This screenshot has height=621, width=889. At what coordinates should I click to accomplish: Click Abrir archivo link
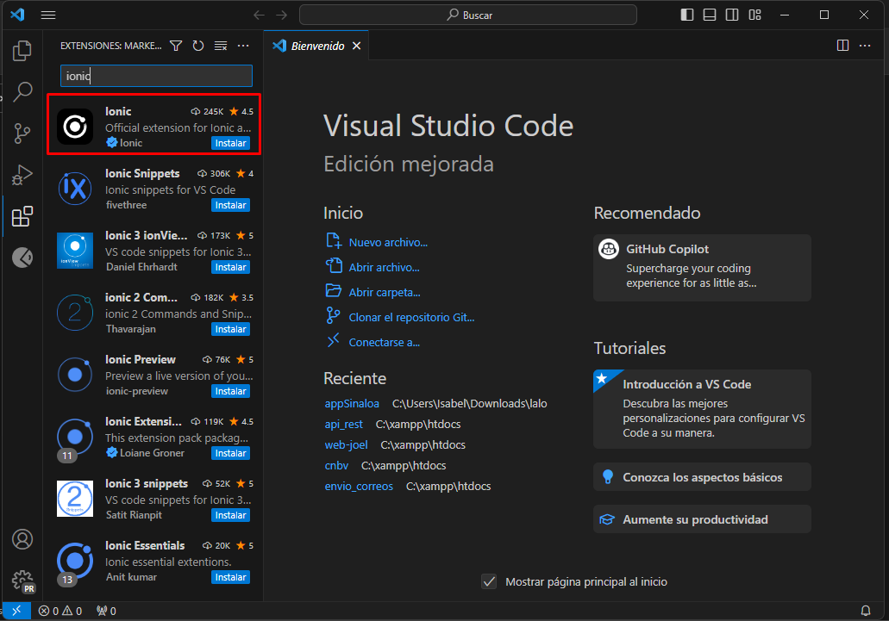point(385,267)
